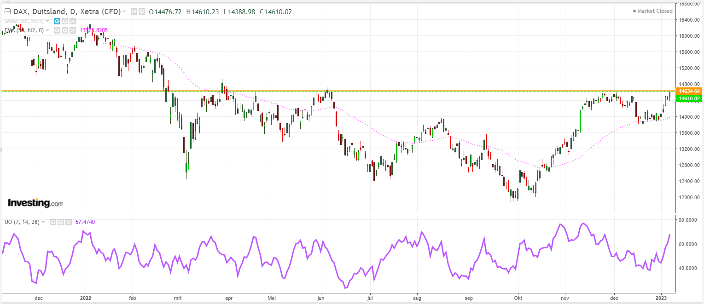Click the UO (7, 14, 28) indicator label

(x=22, y=222)
